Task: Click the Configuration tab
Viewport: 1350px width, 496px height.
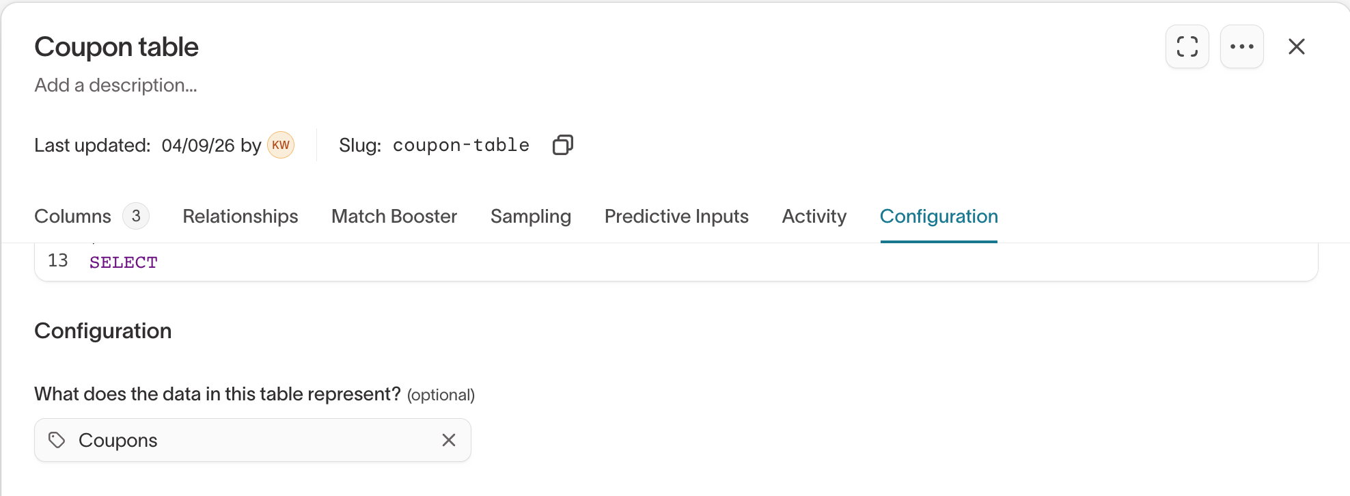Action: 938,217
